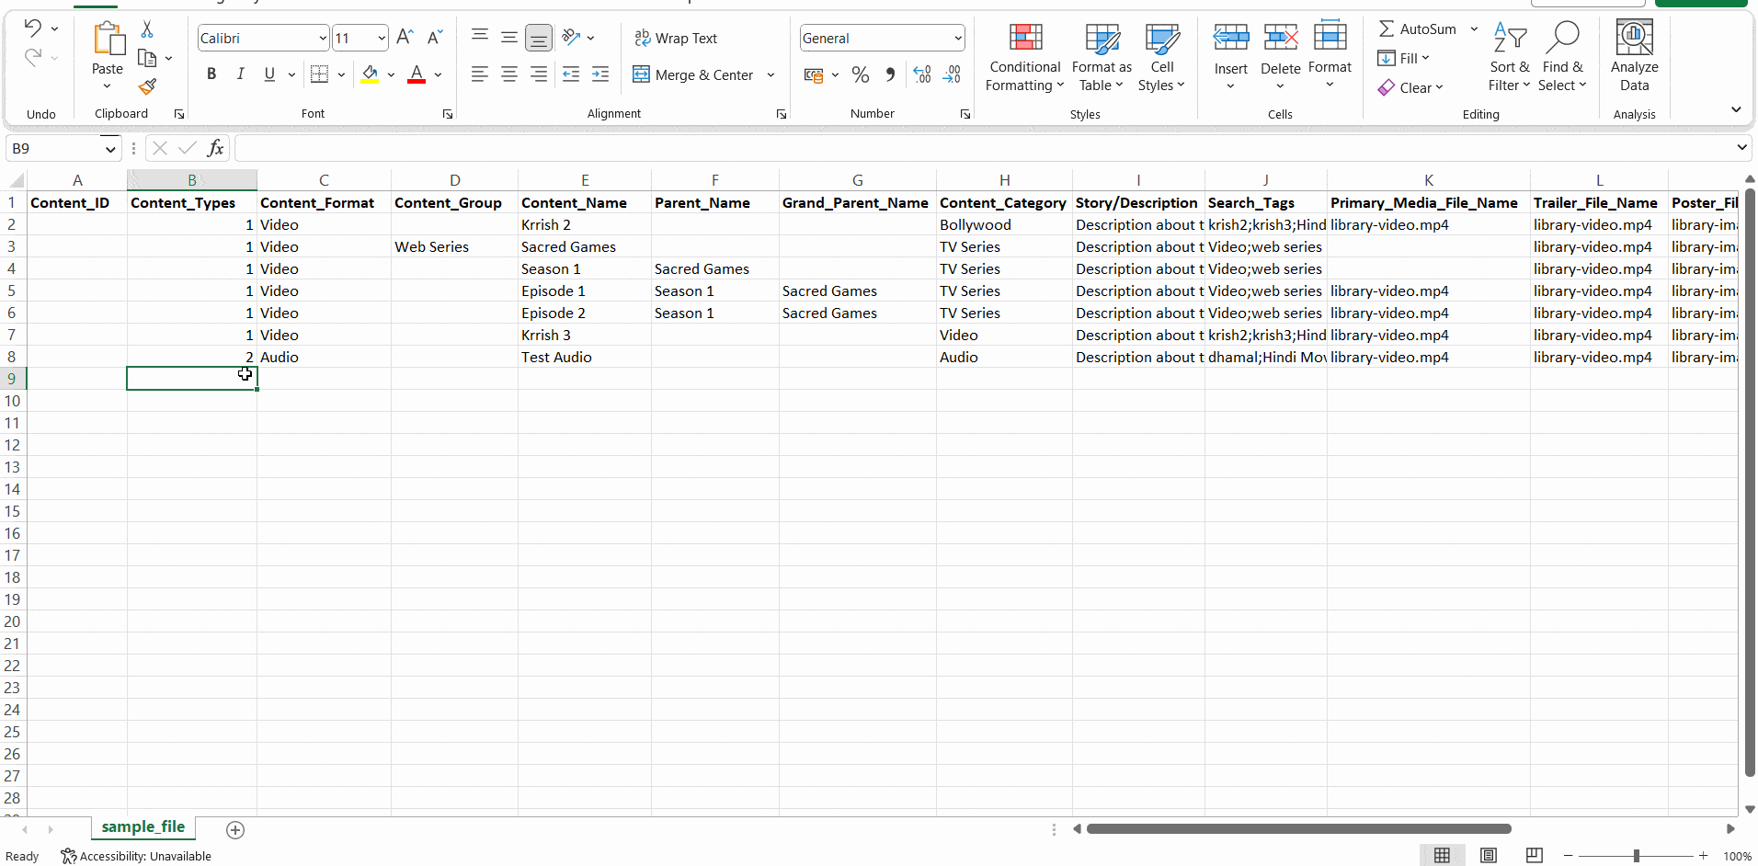Viewport: 1758px width, 866px height.
Task: Collapse the ribbon with the chevron
Action: (x=1736, y=109)
